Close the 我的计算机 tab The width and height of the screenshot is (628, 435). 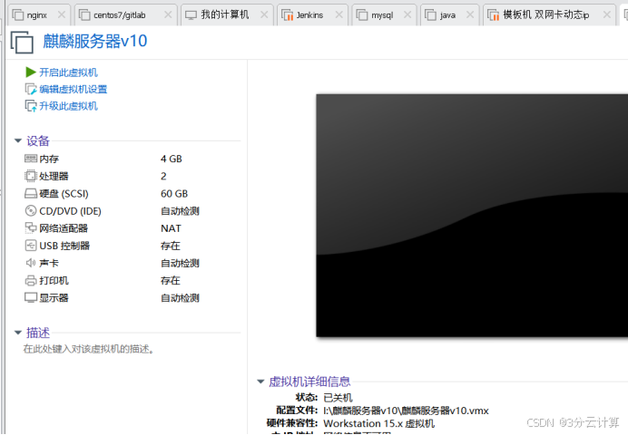click(x=264, y=14)
